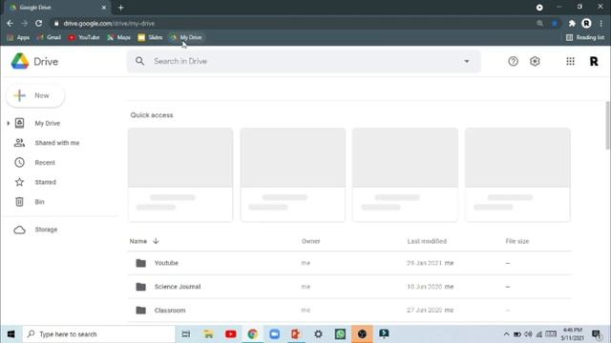This screenshot has height=343, width=611.
Task: Reverse sort direction arrow next to Name
Action: [x=156, y=241]
